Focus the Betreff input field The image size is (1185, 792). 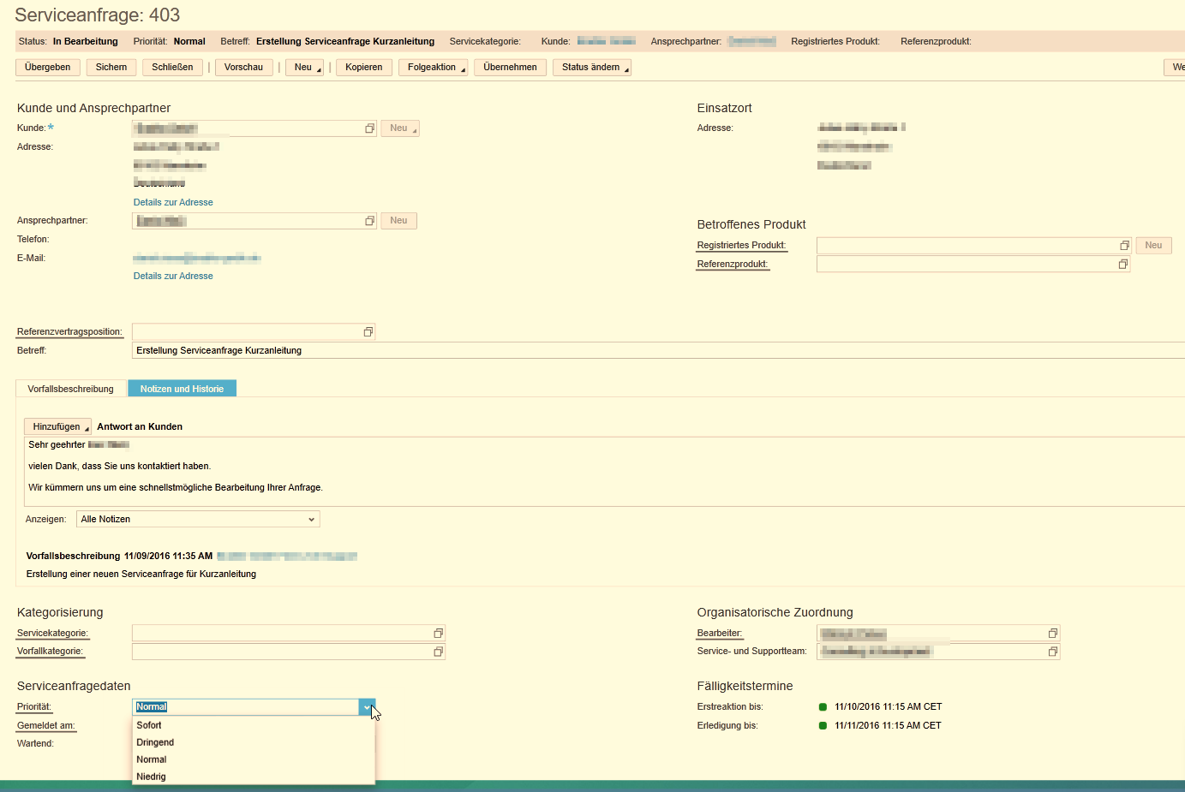point(658,351)
